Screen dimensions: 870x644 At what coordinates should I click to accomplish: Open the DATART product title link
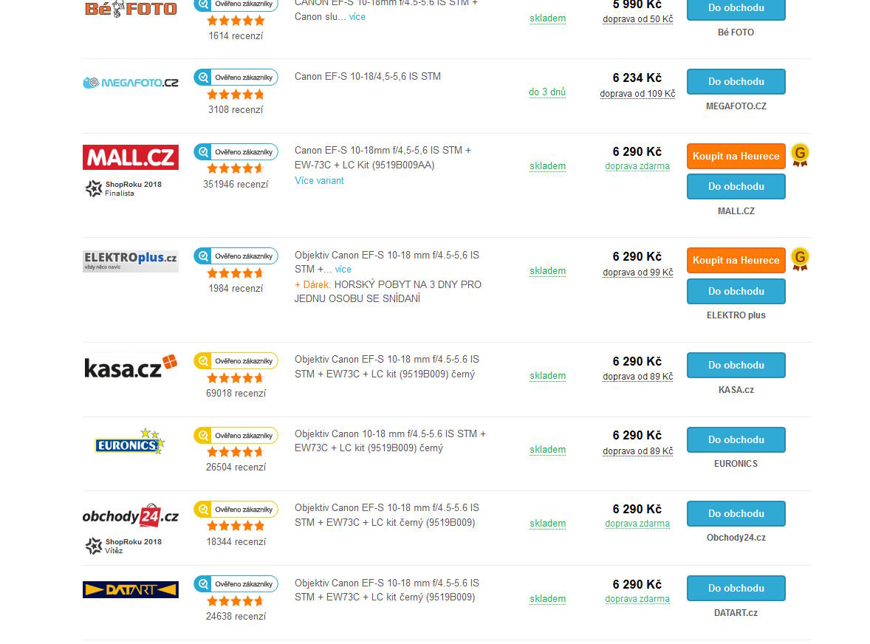[x=387, y=590]
